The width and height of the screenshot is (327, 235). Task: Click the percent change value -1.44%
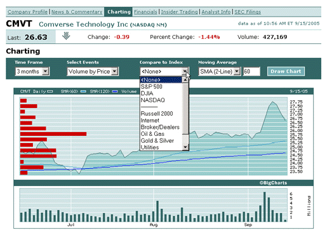pos(209,37)
